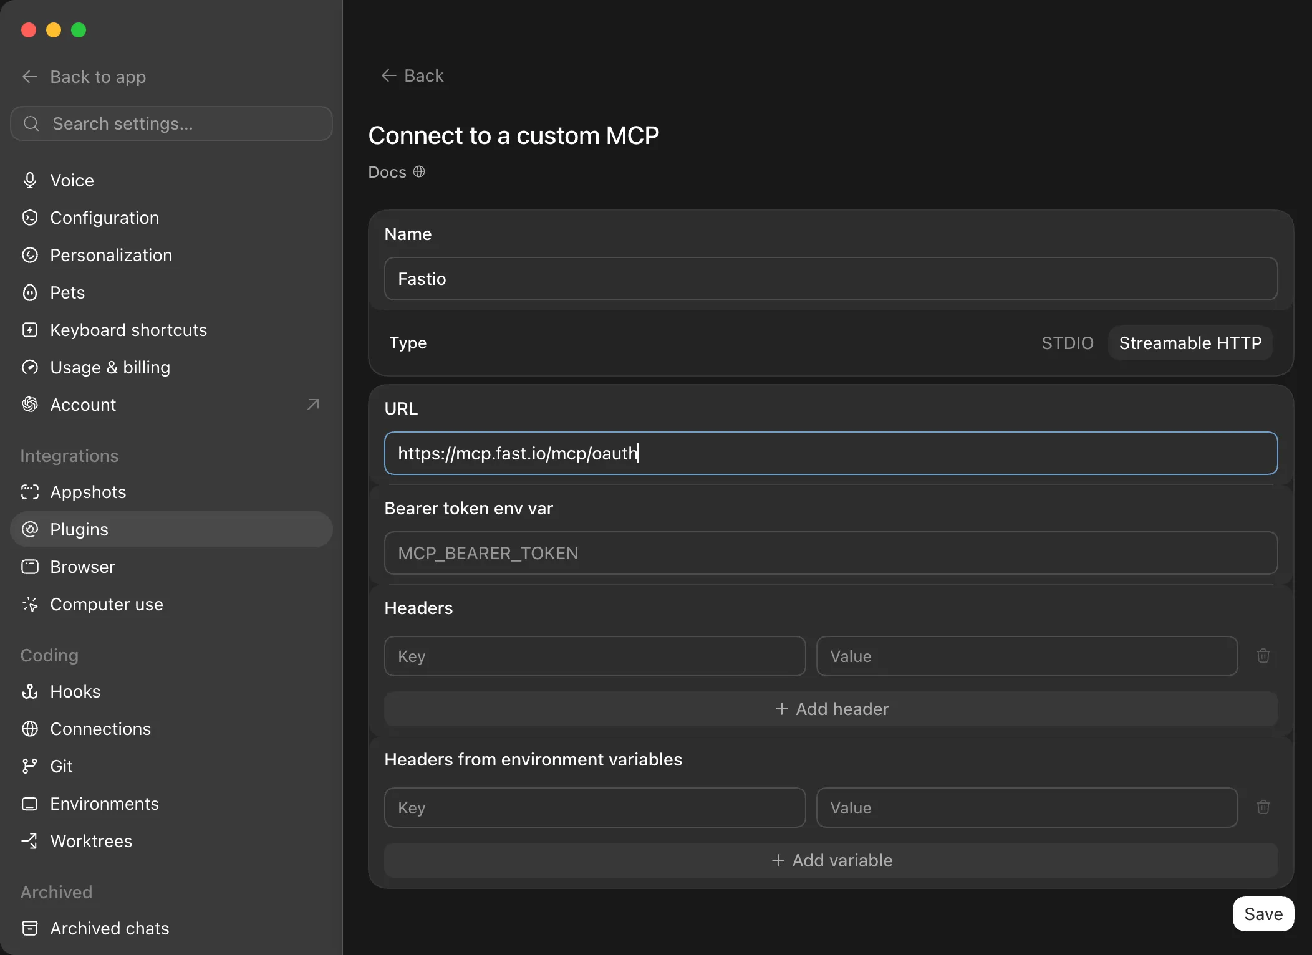
Task: Open Configuration settings
Action: click(x=171, y=218)
